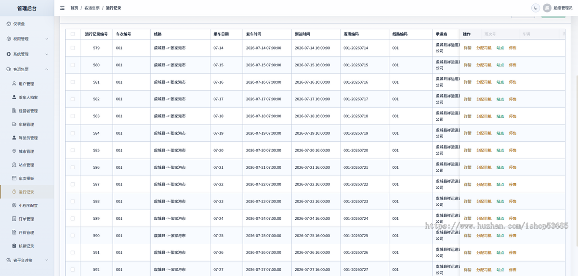The height and width of the screenshot is (276, 578).
Task: Click the 核销记录 checkmark icon
Action: click(14, 246)
